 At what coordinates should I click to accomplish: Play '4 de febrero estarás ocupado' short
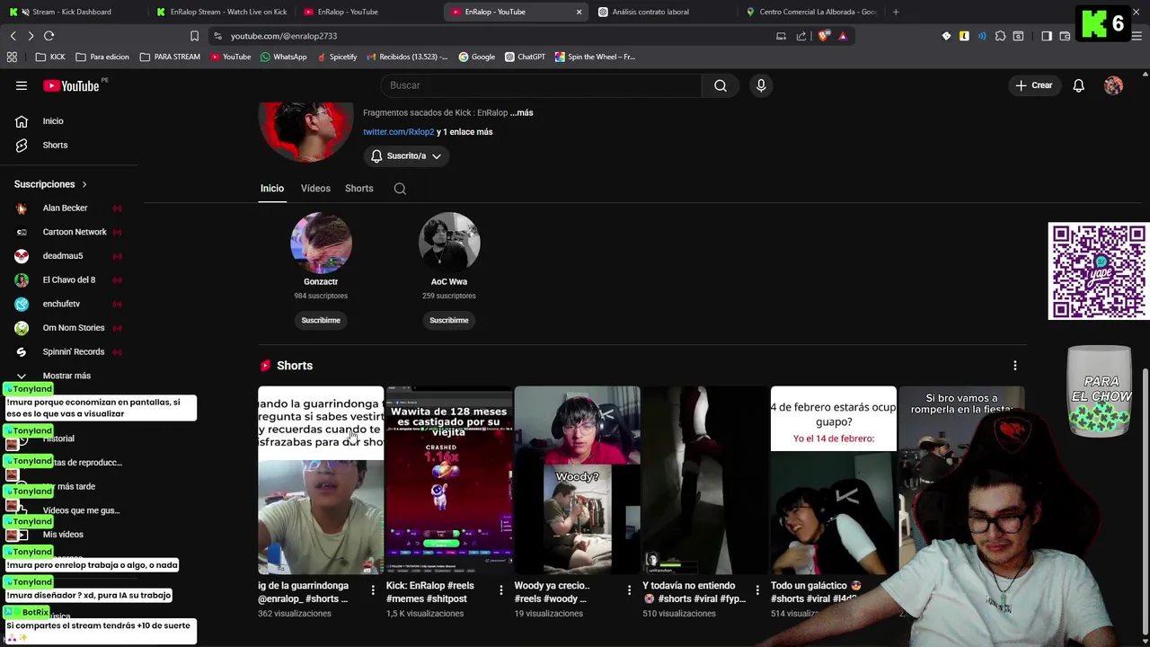click(834, 480)
